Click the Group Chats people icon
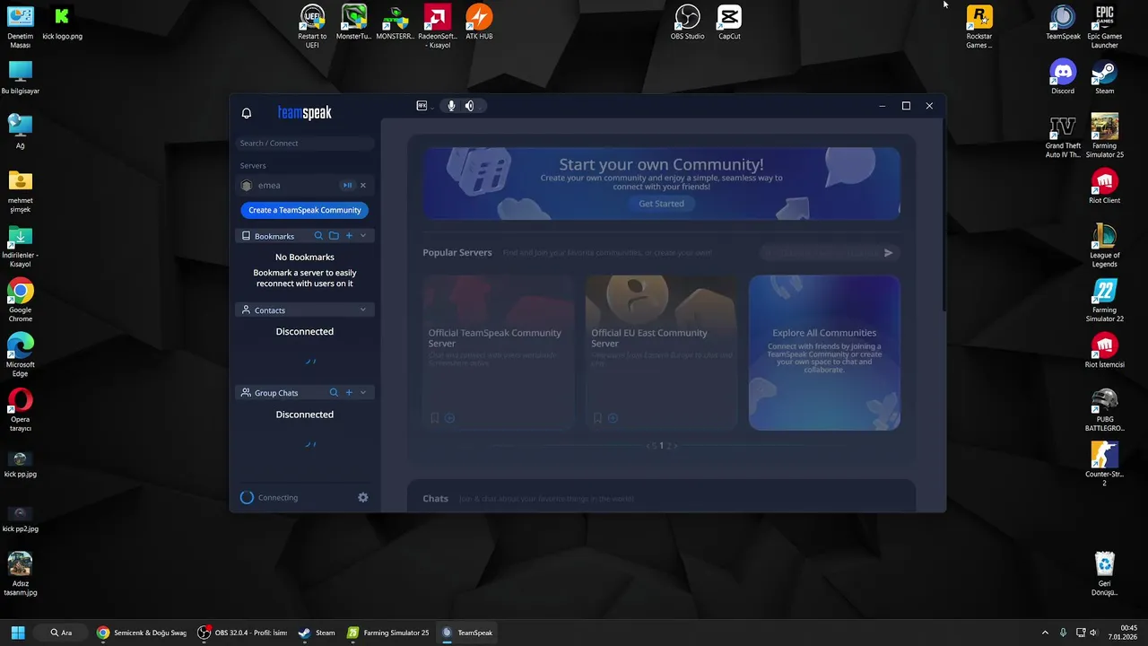1148x646 pixels. pos(247,392)
